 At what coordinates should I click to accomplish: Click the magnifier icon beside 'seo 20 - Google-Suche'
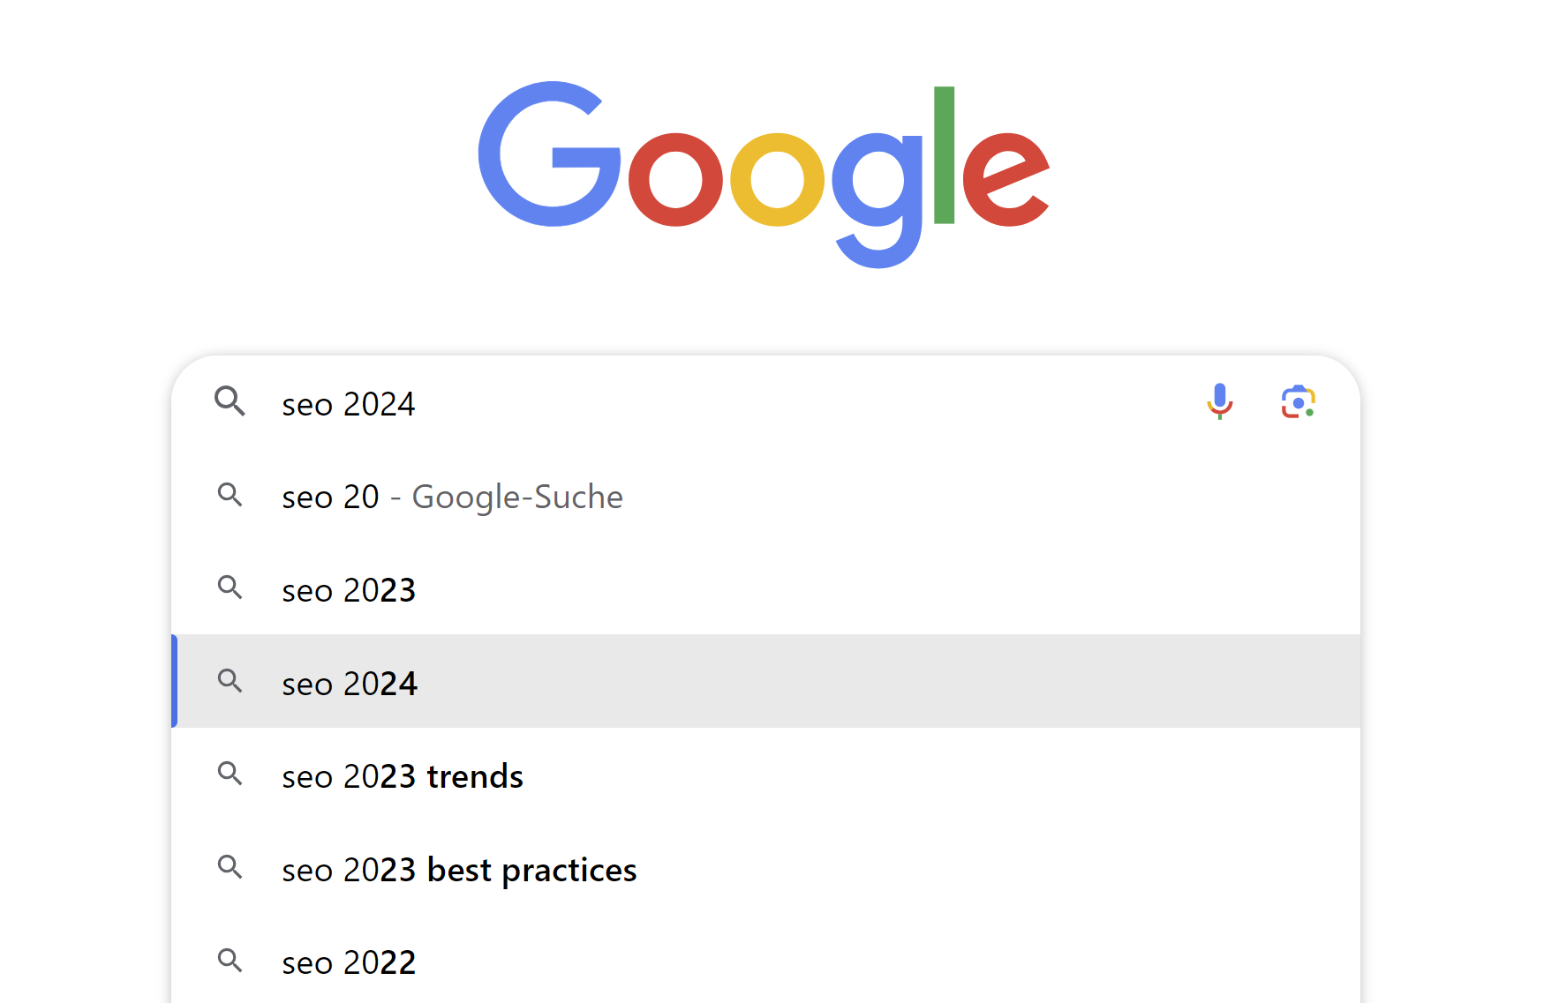230,496
